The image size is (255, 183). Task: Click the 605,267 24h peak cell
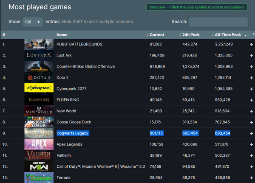190,78
